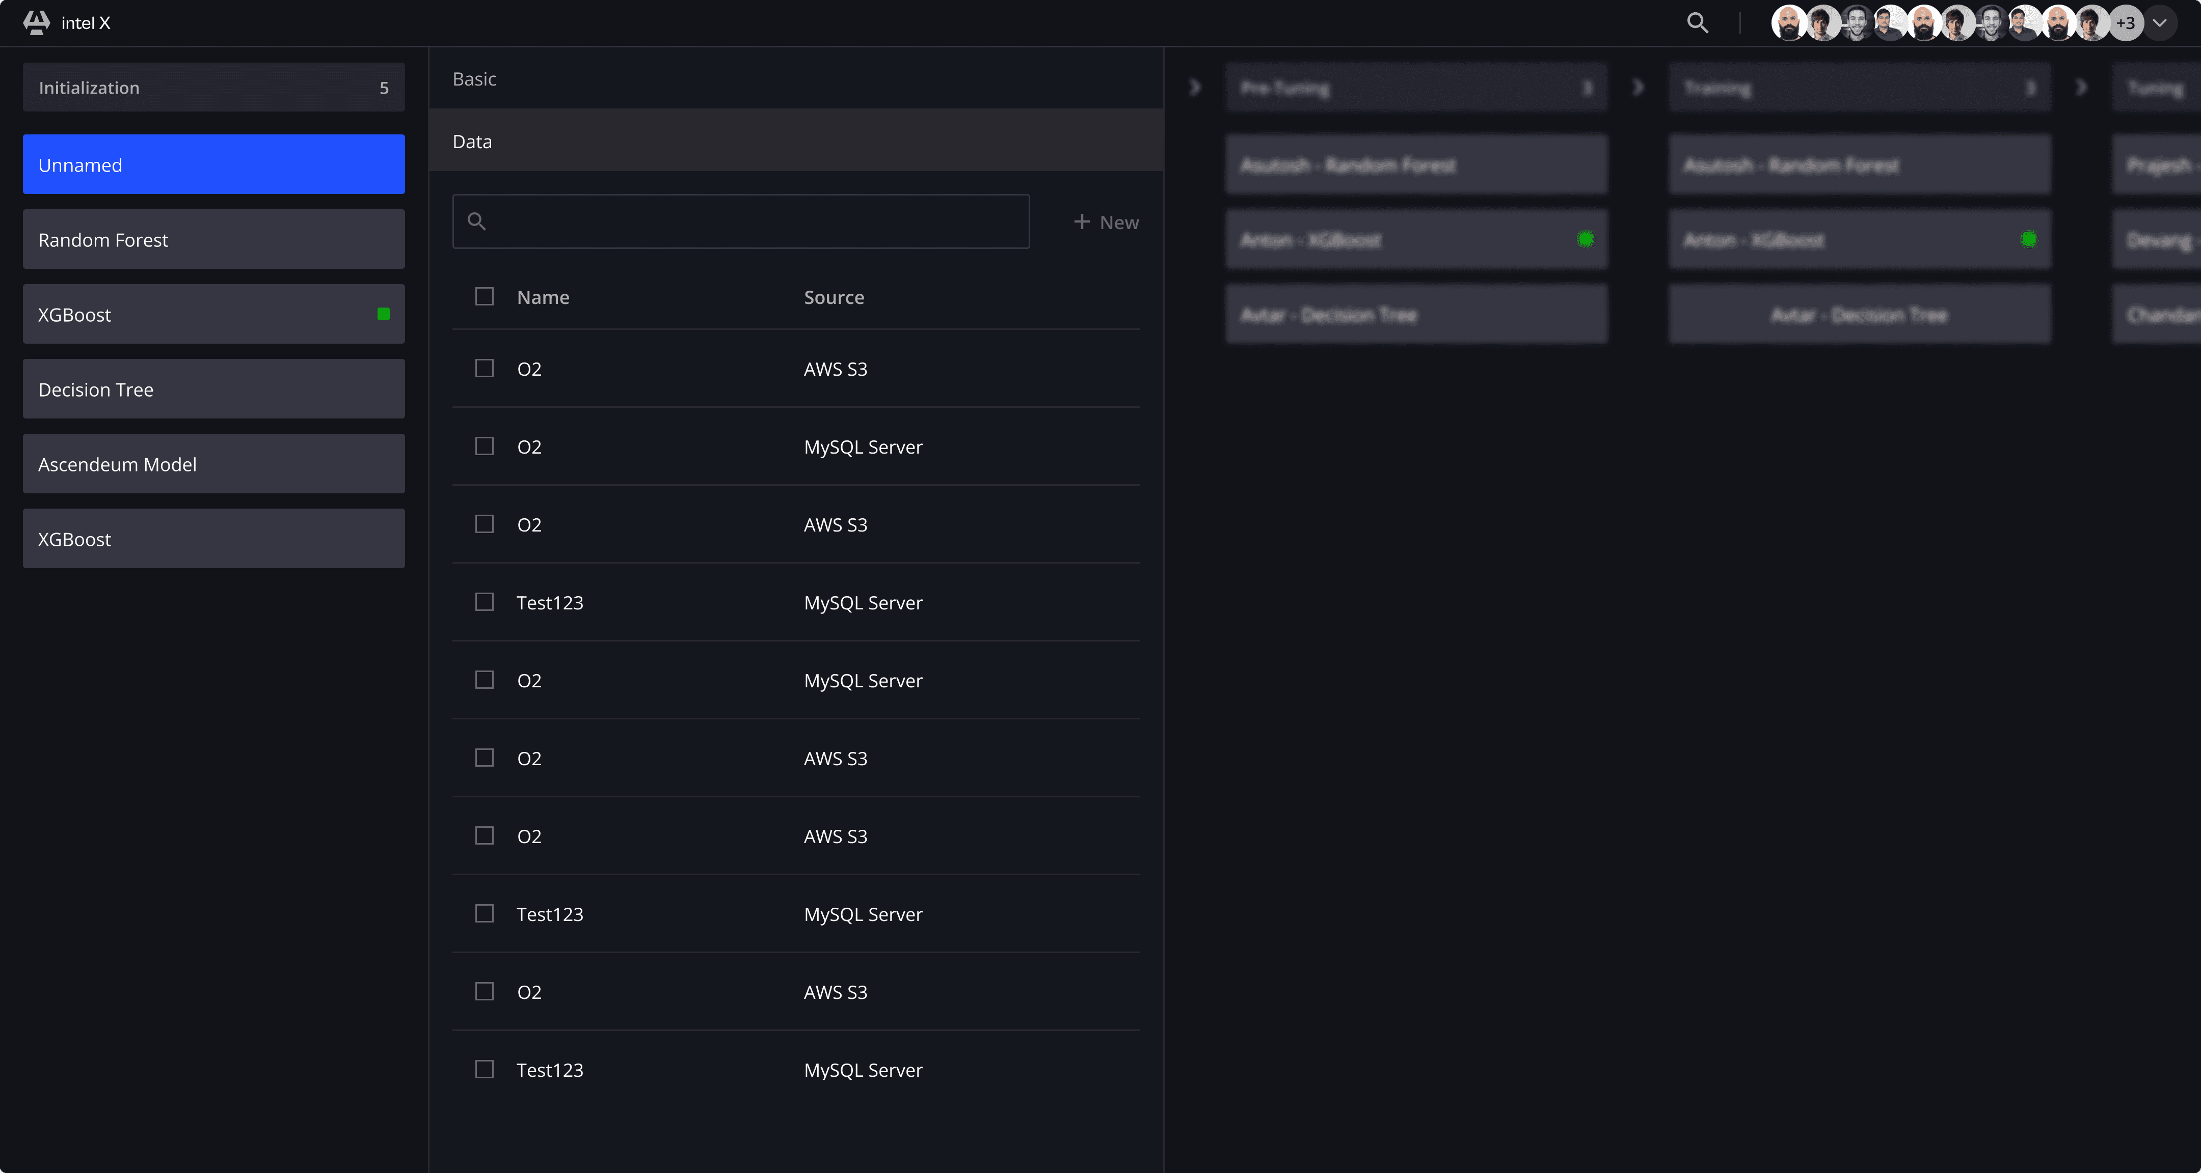The height and width of the screenshot is (1173, 2201).
Task: Click into the data search field
Action: tap(752, 222)
